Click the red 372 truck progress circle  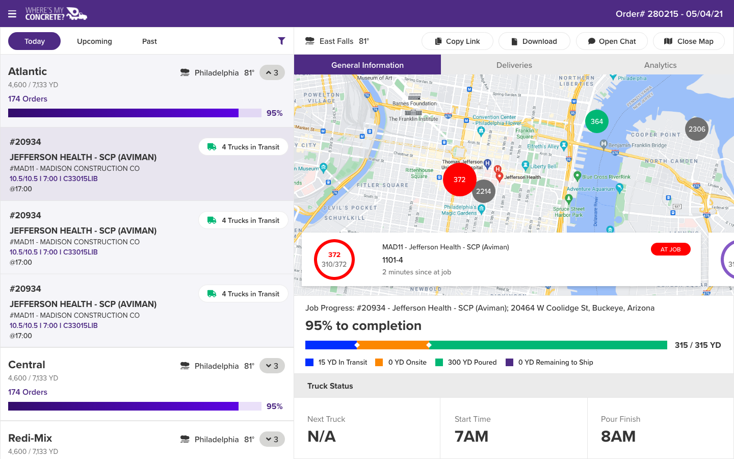click(x=334, y=260)
